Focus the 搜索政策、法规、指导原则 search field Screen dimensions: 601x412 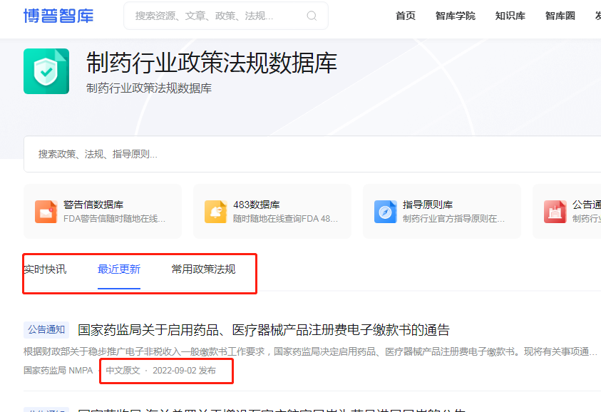(312, 154)
